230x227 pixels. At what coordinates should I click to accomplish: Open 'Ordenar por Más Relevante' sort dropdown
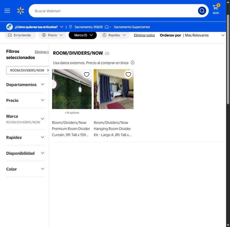pyautogui.click(x=192, y=35)
